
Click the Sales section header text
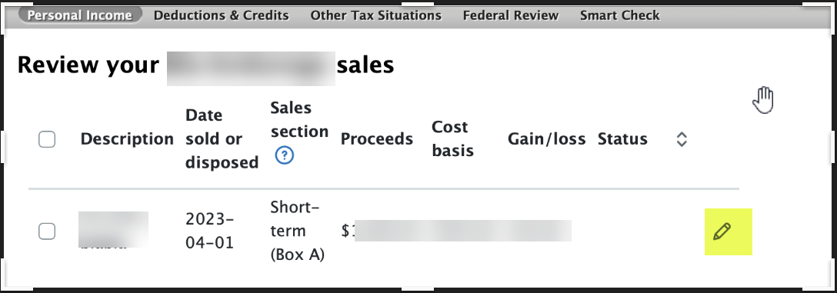pyautogui.click(x=299, y=119)
